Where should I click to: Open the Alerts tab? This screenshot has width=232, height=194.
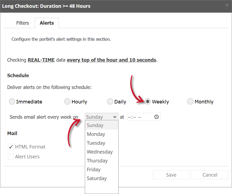click(x=47, y=23)
